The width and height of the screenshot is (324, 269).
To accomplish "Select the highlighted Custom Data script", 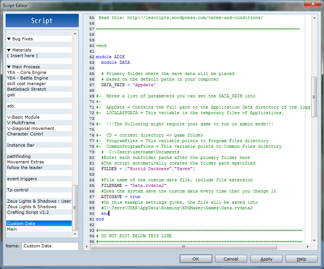I will coord(39,223).
